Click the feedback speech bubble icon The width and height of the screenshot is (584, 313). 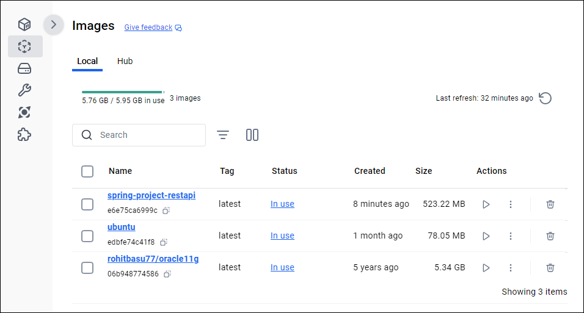coord(178,28)
